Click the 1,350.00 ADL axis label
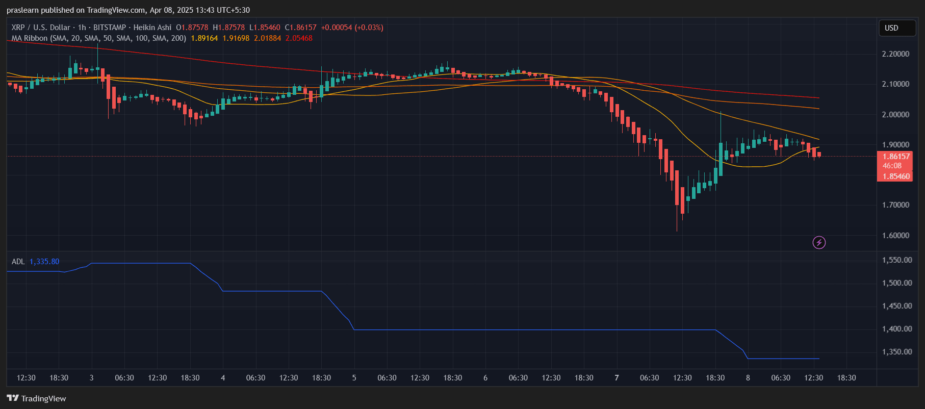This screenshot has height=409, width=925. coord(897,352)
